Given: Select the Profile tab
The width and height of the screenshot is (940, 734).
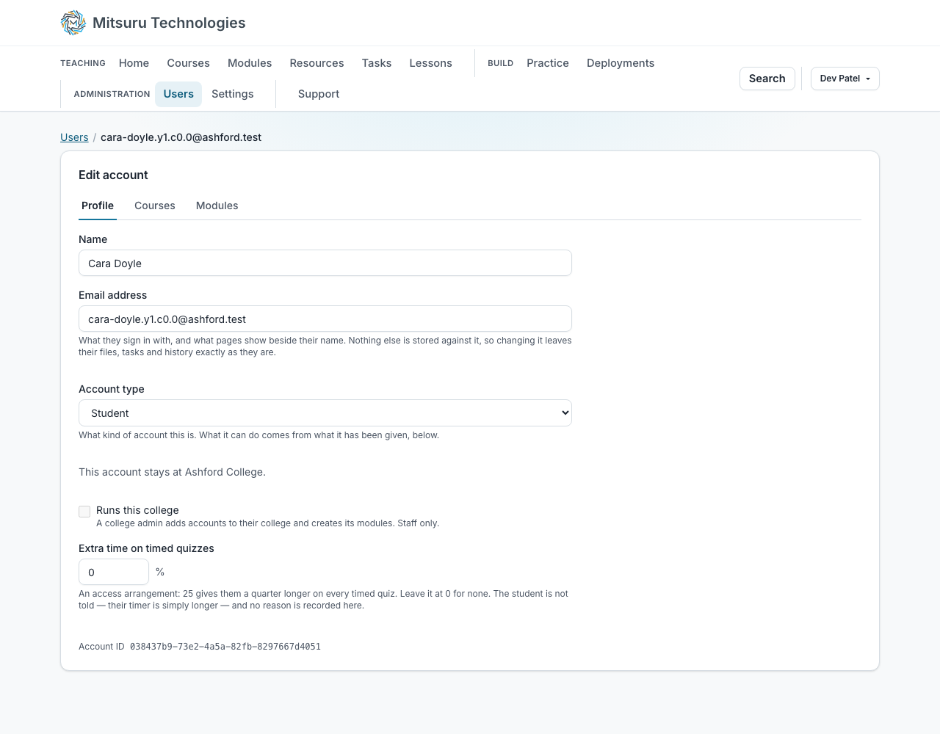Looking at the screenshot, I should tap(98, 206).
